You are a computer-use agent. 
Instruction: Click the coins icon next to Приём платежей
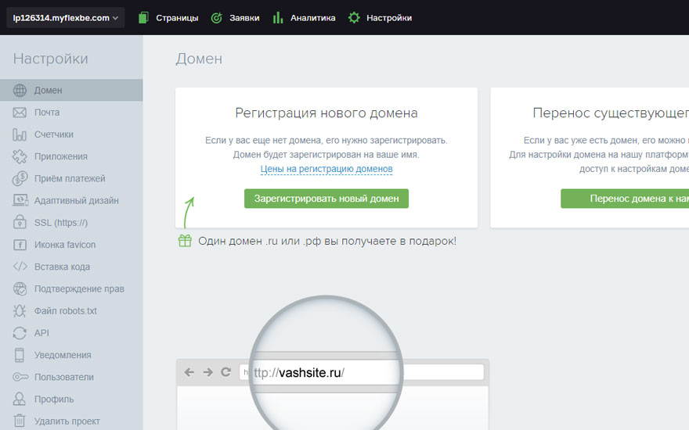pyautogui.click(x=20, y=178)
